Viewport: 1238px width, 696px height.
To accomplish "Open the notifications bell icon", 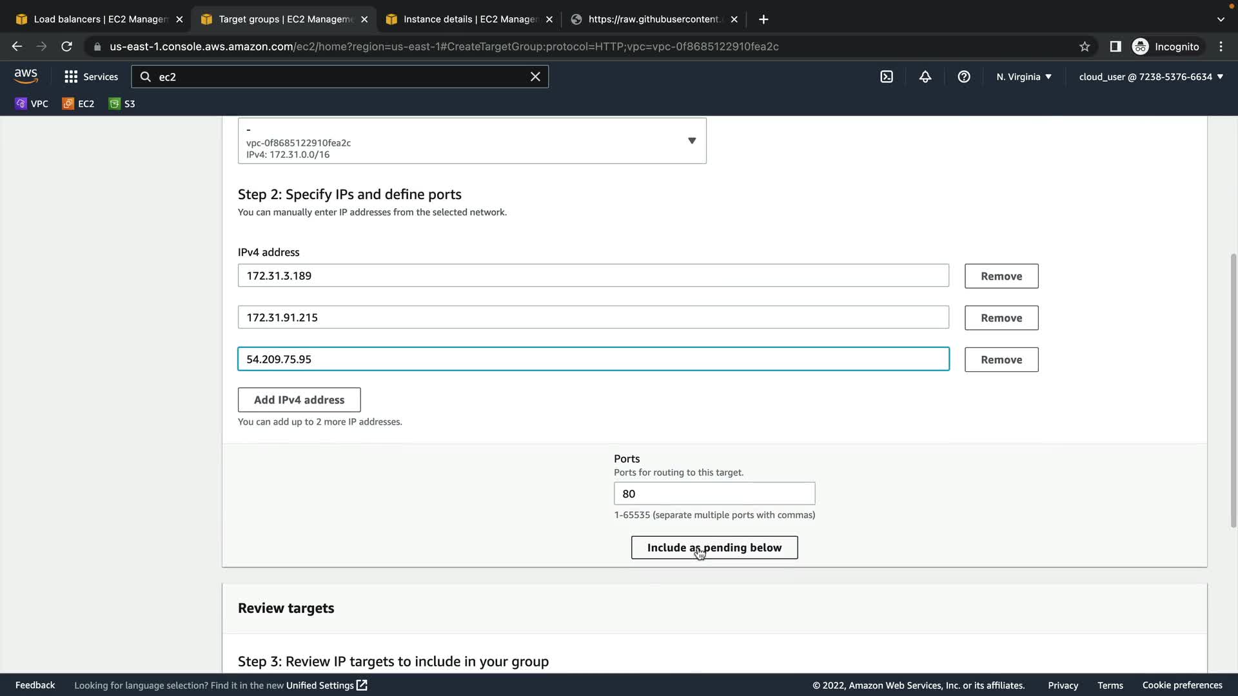I will (x=925, y=77).
